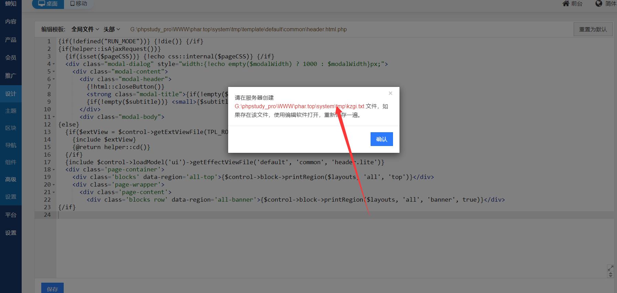This screenshot has width=617, height=293.
Task: Click the {!html::closeButton()} code on line 7
Action: pyautogui.click(x=126, y=87)
